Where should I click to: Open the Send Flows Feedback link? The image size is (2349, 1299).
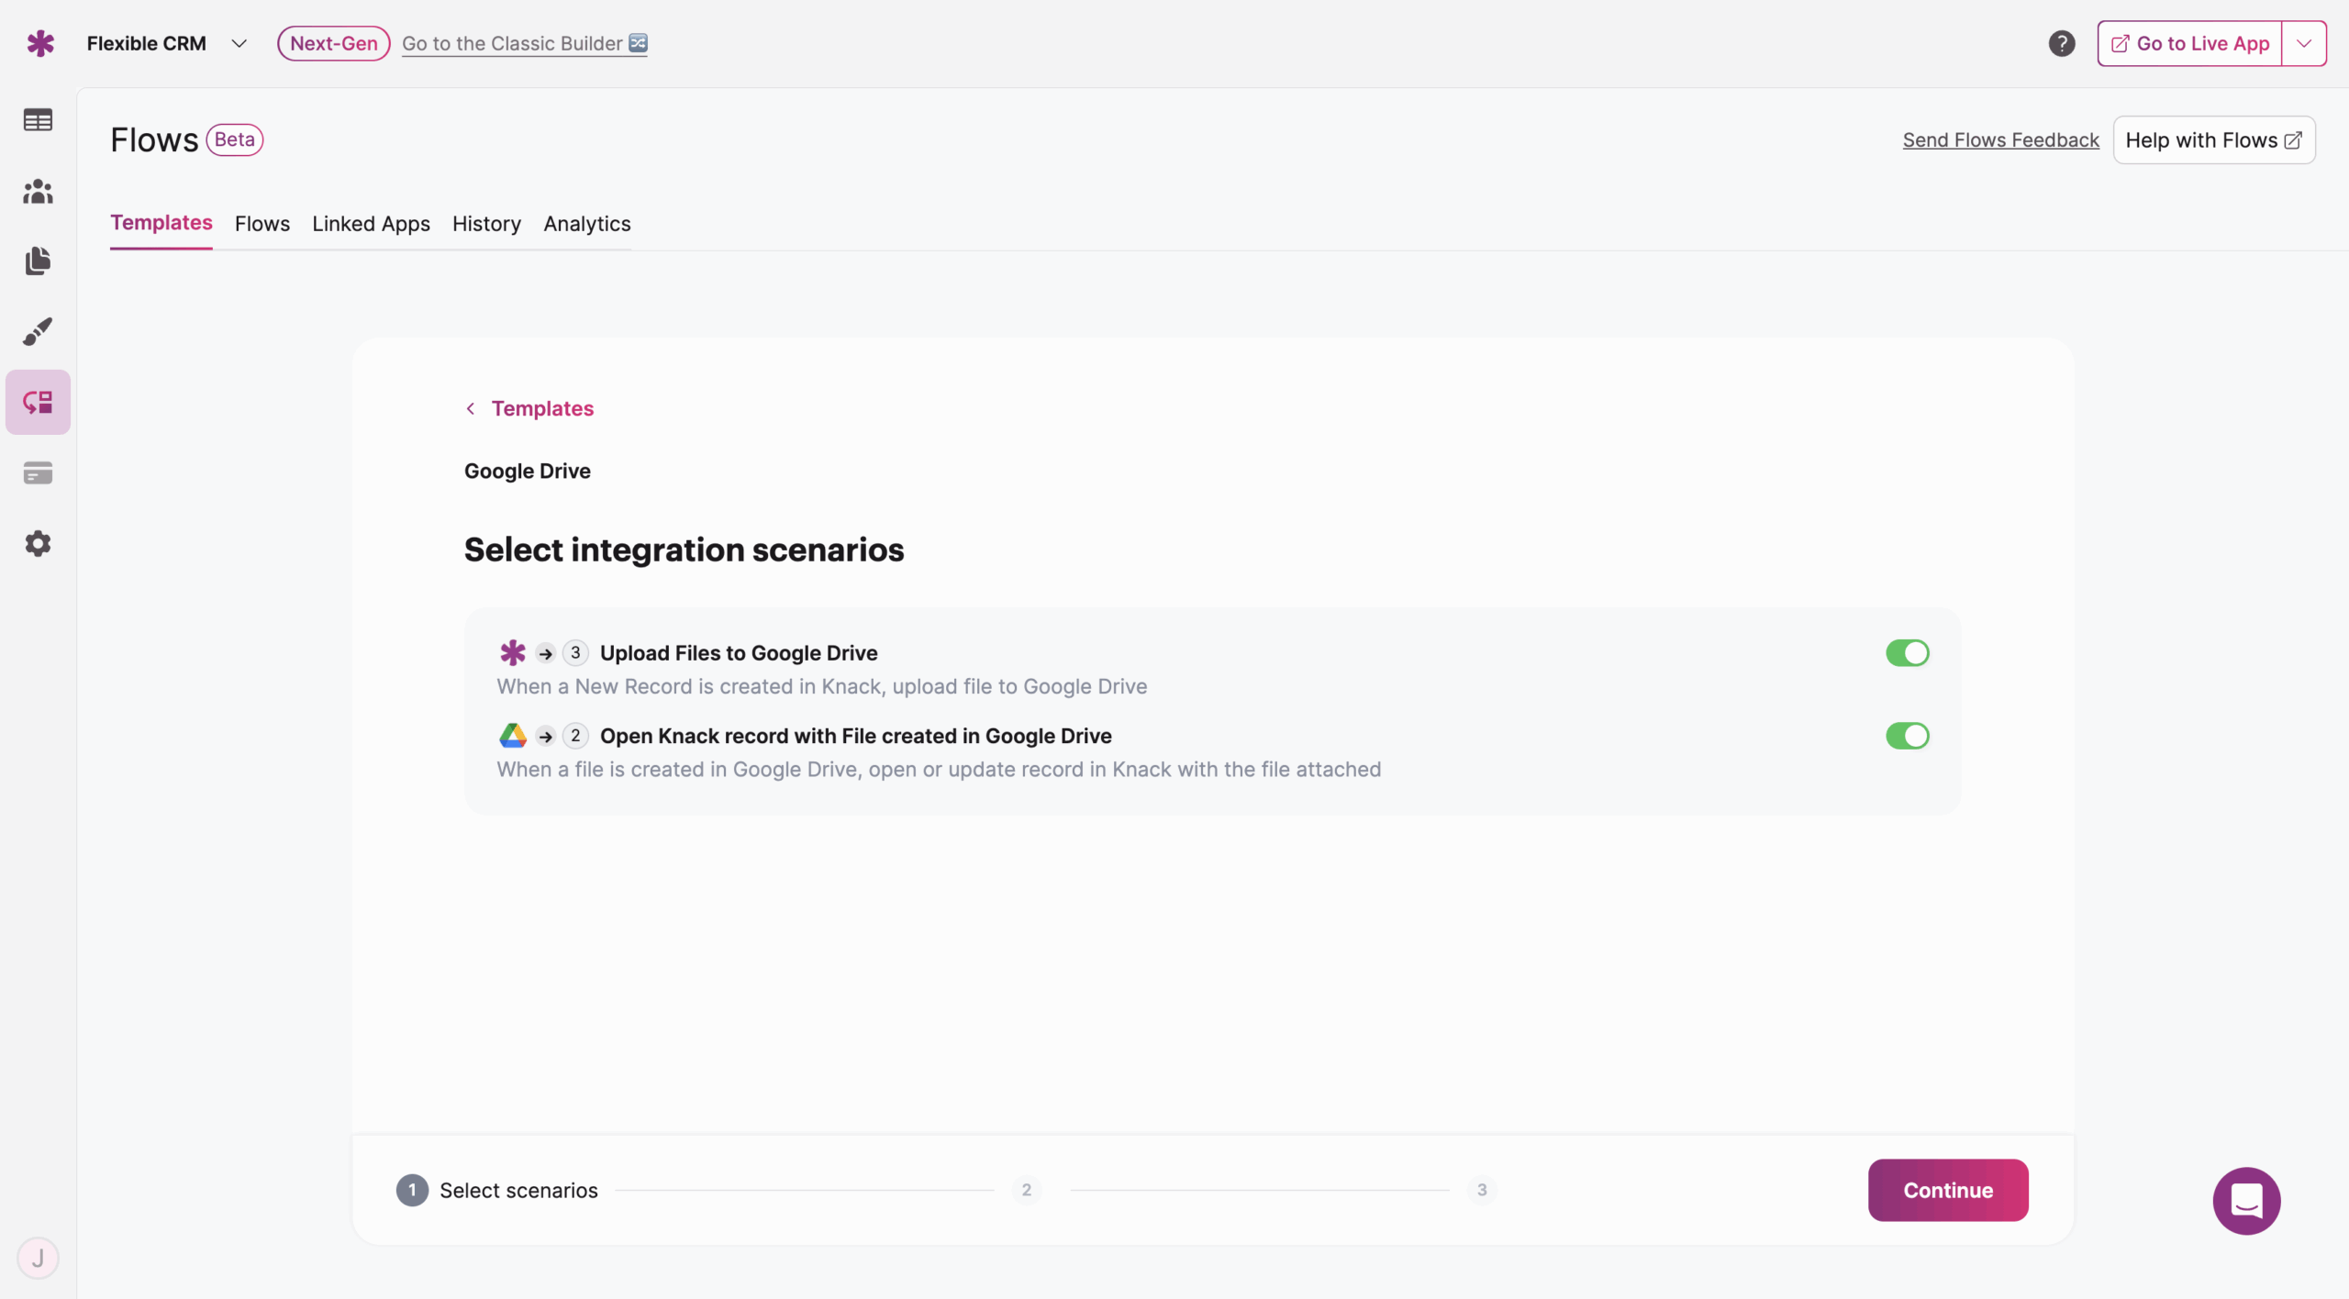(2000, 140)
